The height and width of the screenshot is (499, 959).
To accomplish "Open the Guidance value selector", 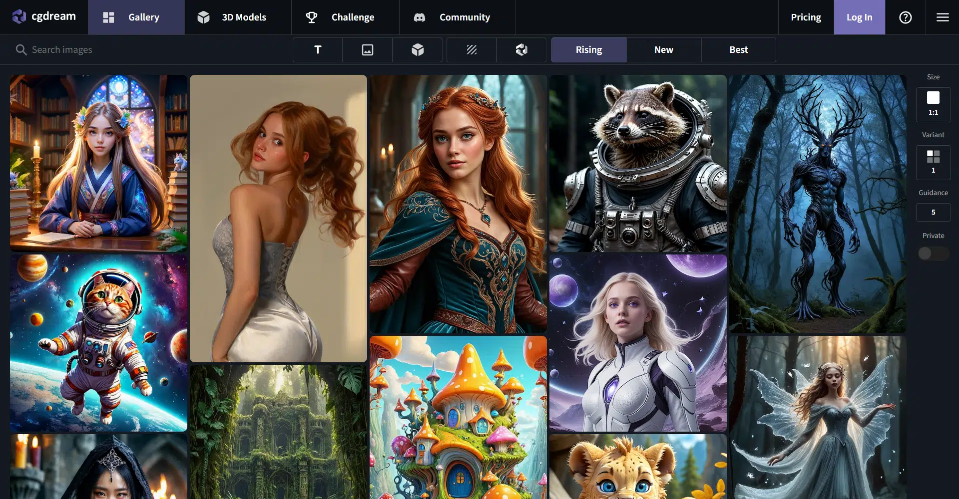I will [x=933, y=212].
